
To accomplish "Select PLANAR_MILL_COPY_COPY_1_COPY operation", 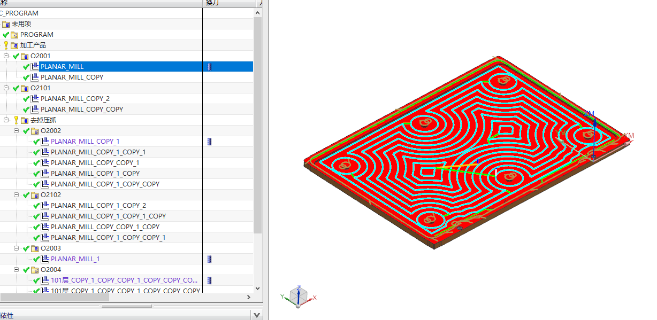I will [105, 227].
